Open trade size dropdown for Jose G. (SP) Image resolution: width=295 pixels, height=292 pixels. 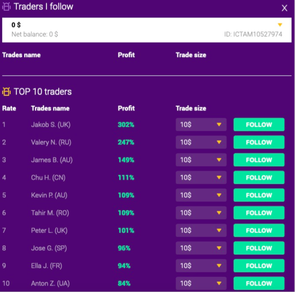201,248
